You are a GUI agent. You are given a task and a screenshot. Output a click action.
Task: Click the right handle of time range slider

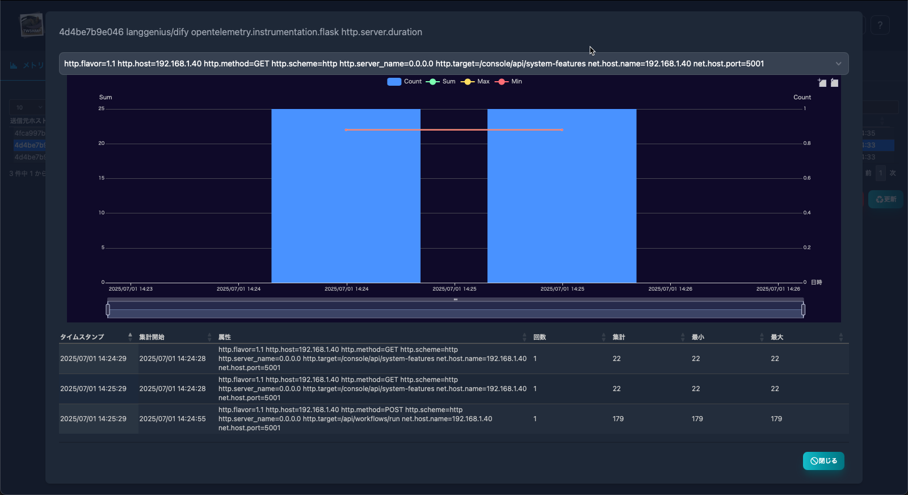pyautogui.click(x=803, y=309)
